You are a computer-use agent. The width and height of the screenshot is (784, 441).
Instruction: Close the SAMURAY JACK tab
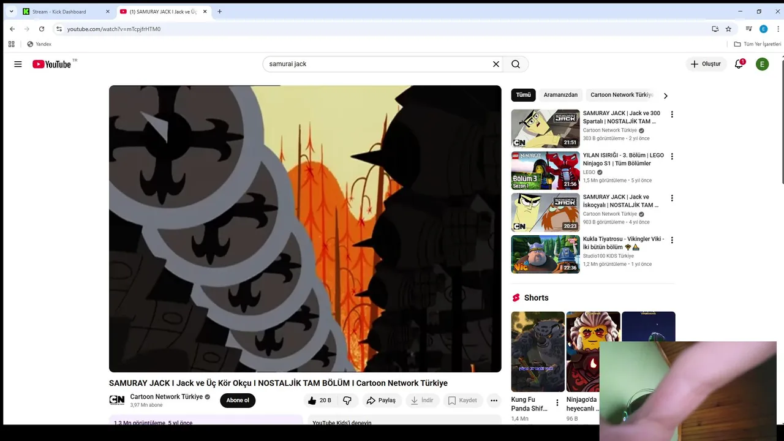[205, 12]
